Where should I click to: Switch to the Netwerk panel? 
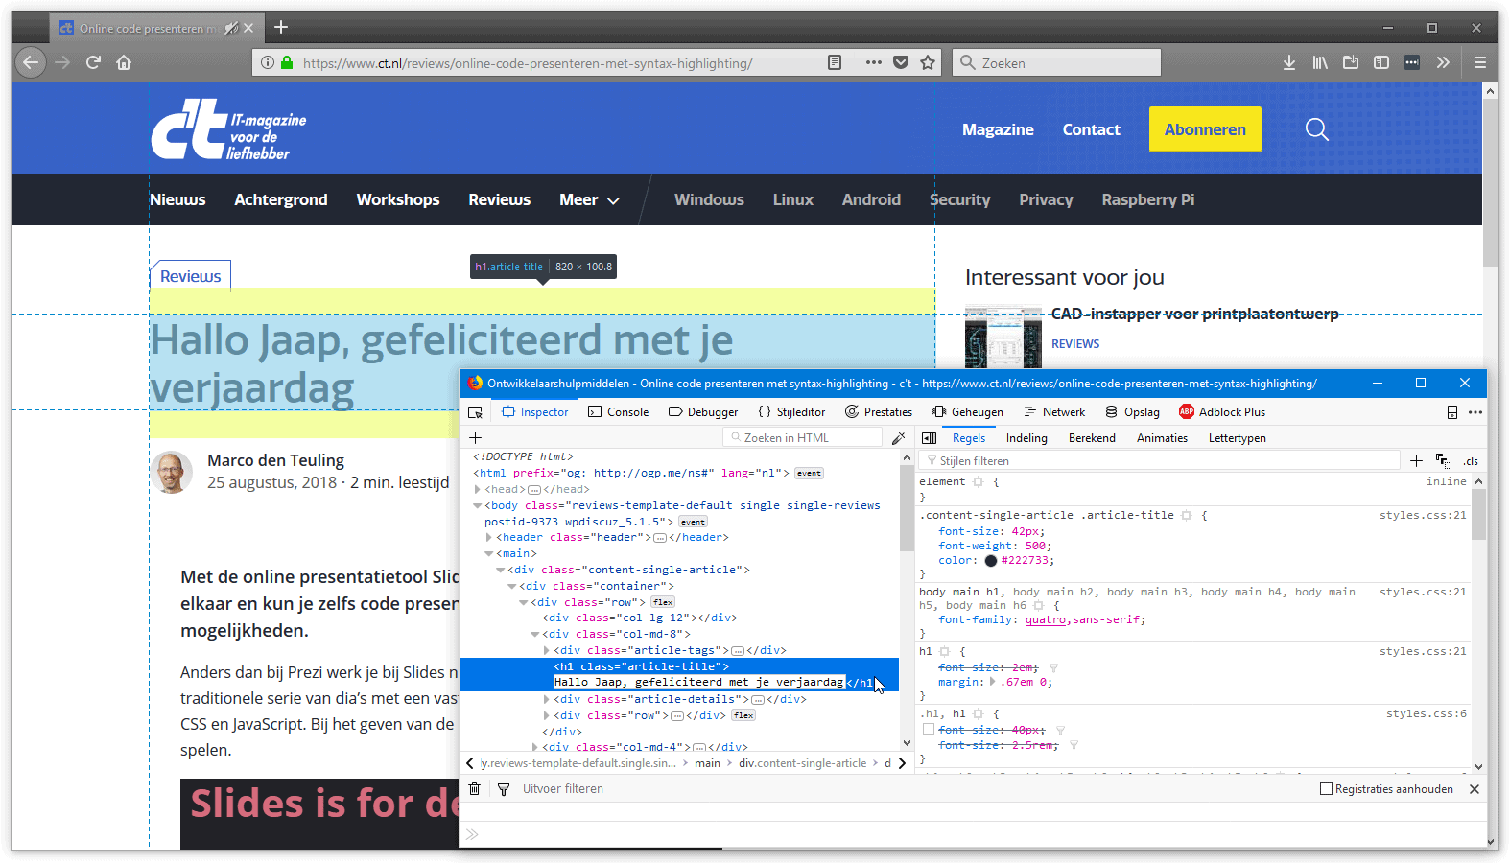[x=1054, y=412]
